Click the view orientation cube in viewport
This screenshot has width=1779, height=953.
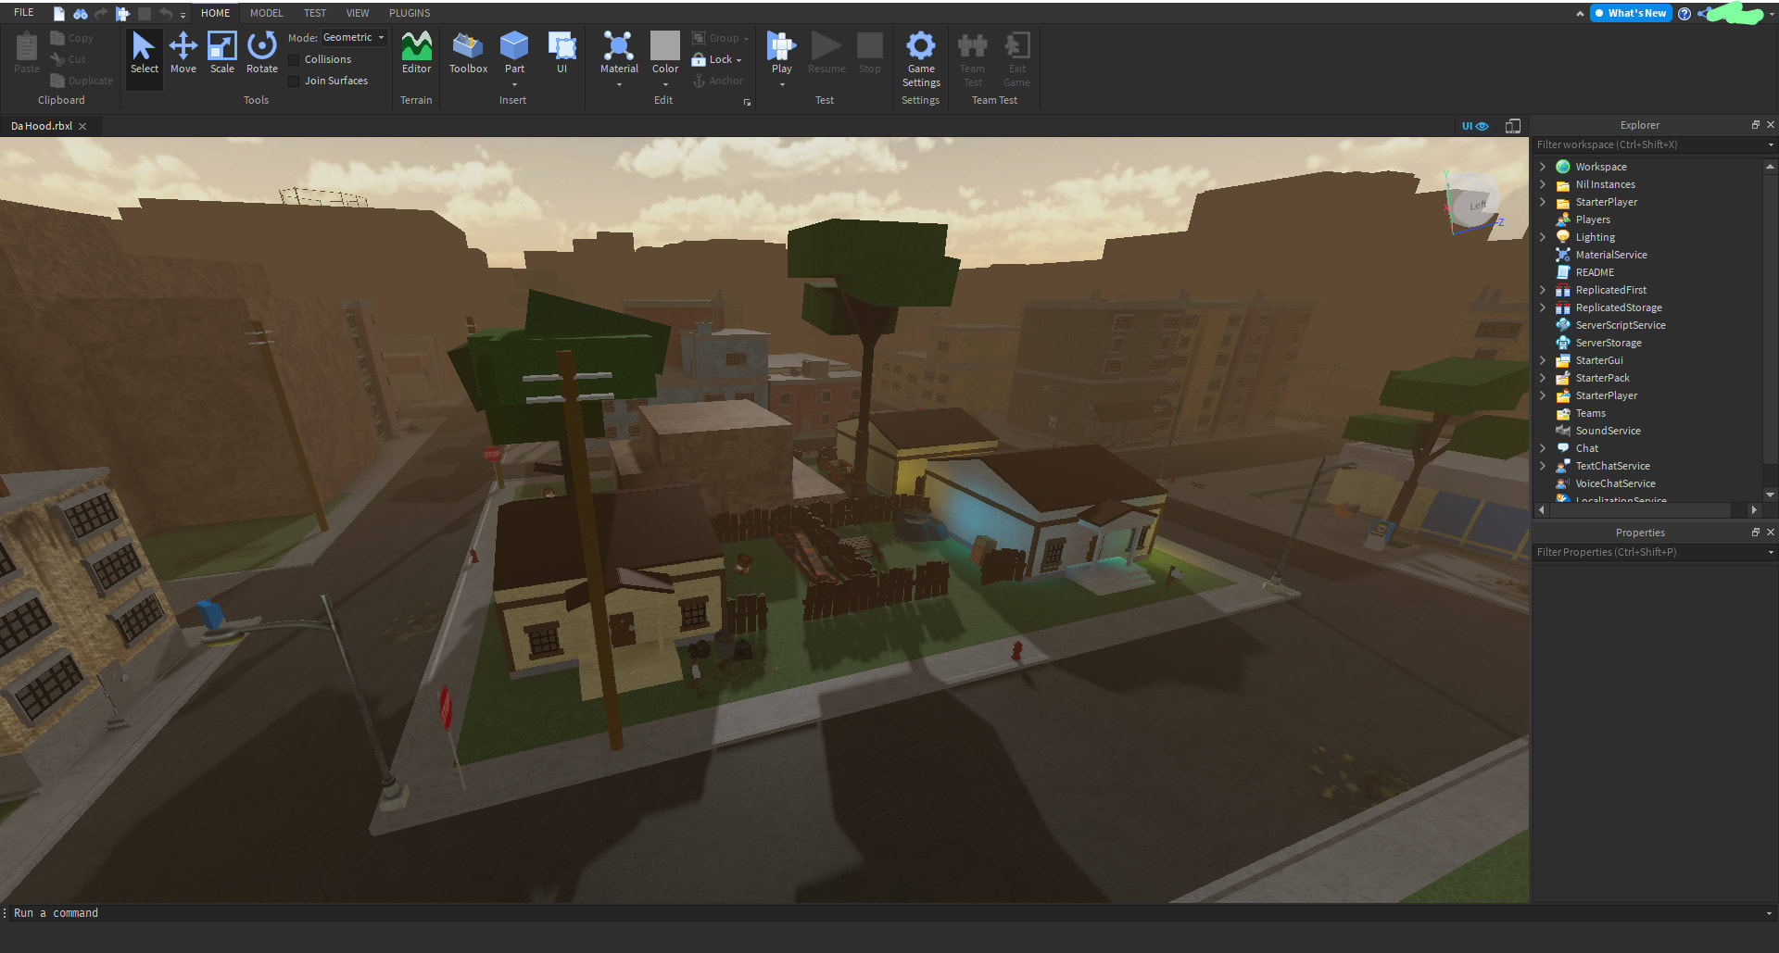pos(1475,204)
